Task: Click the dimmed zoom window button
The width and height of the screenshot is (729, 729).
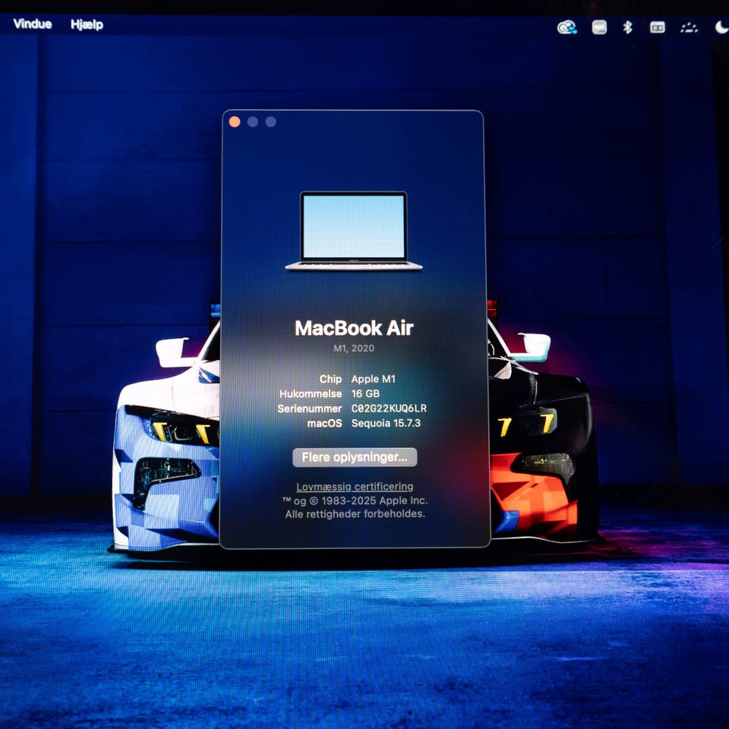Action: [271, 121]
